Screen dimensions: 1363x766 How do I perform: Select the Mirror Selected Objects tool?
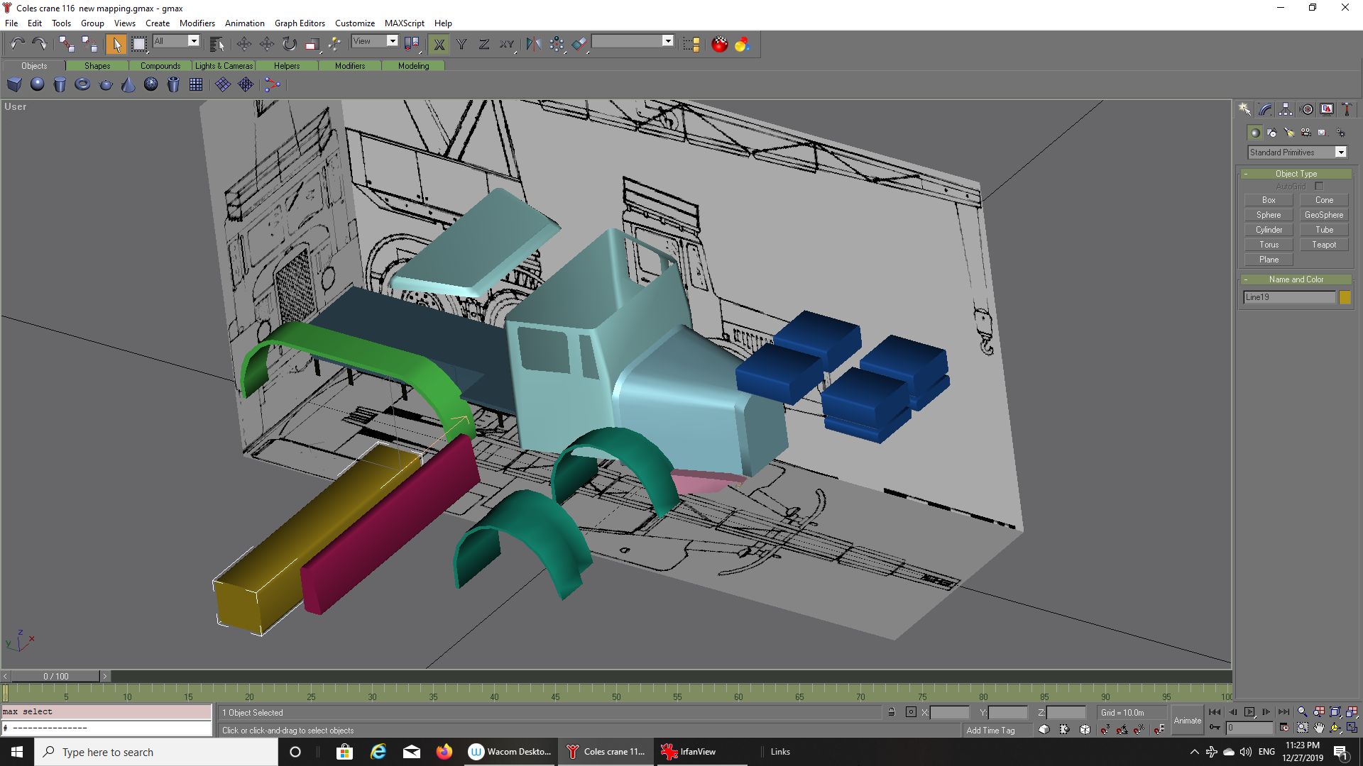click(x=533, y=44)
